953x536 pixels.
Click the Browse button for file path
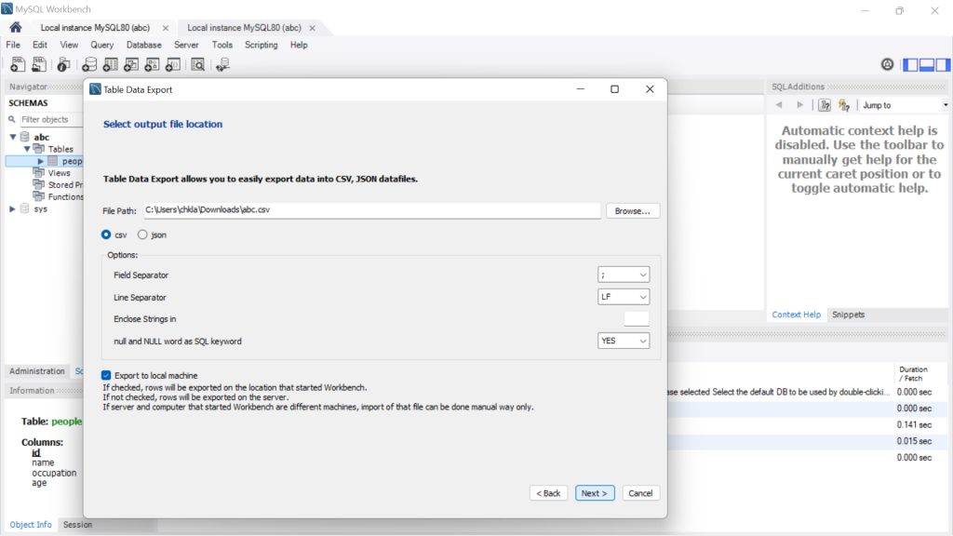coord(632,210)
